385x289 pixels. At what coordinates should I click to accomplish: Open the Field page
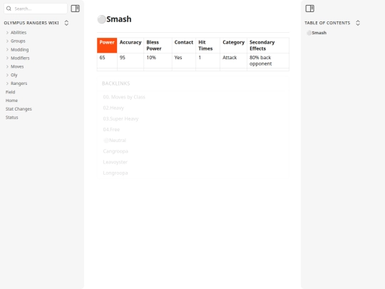click(x=10, y=92)
